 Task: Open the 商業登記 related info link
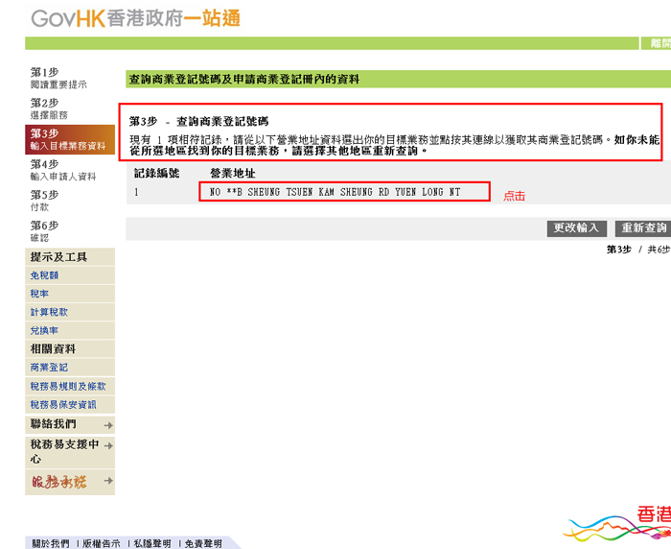pyautogui.click(x=49, y=368)
